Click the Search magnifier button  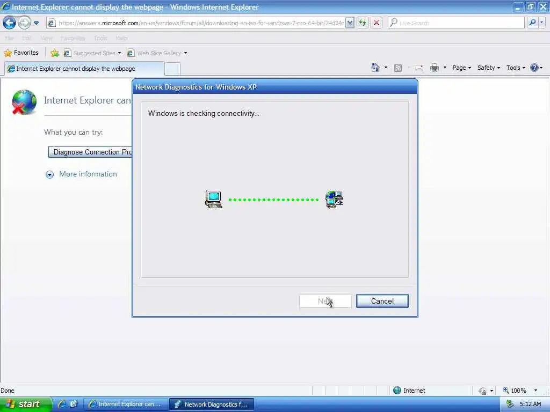coord(532,23)
